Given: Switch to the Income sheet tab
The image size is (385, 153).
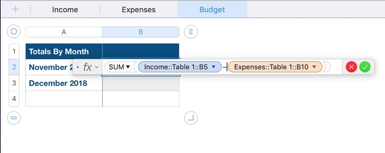Looking at the screenshot, I should pyautogui.click(x=65, y=9).
